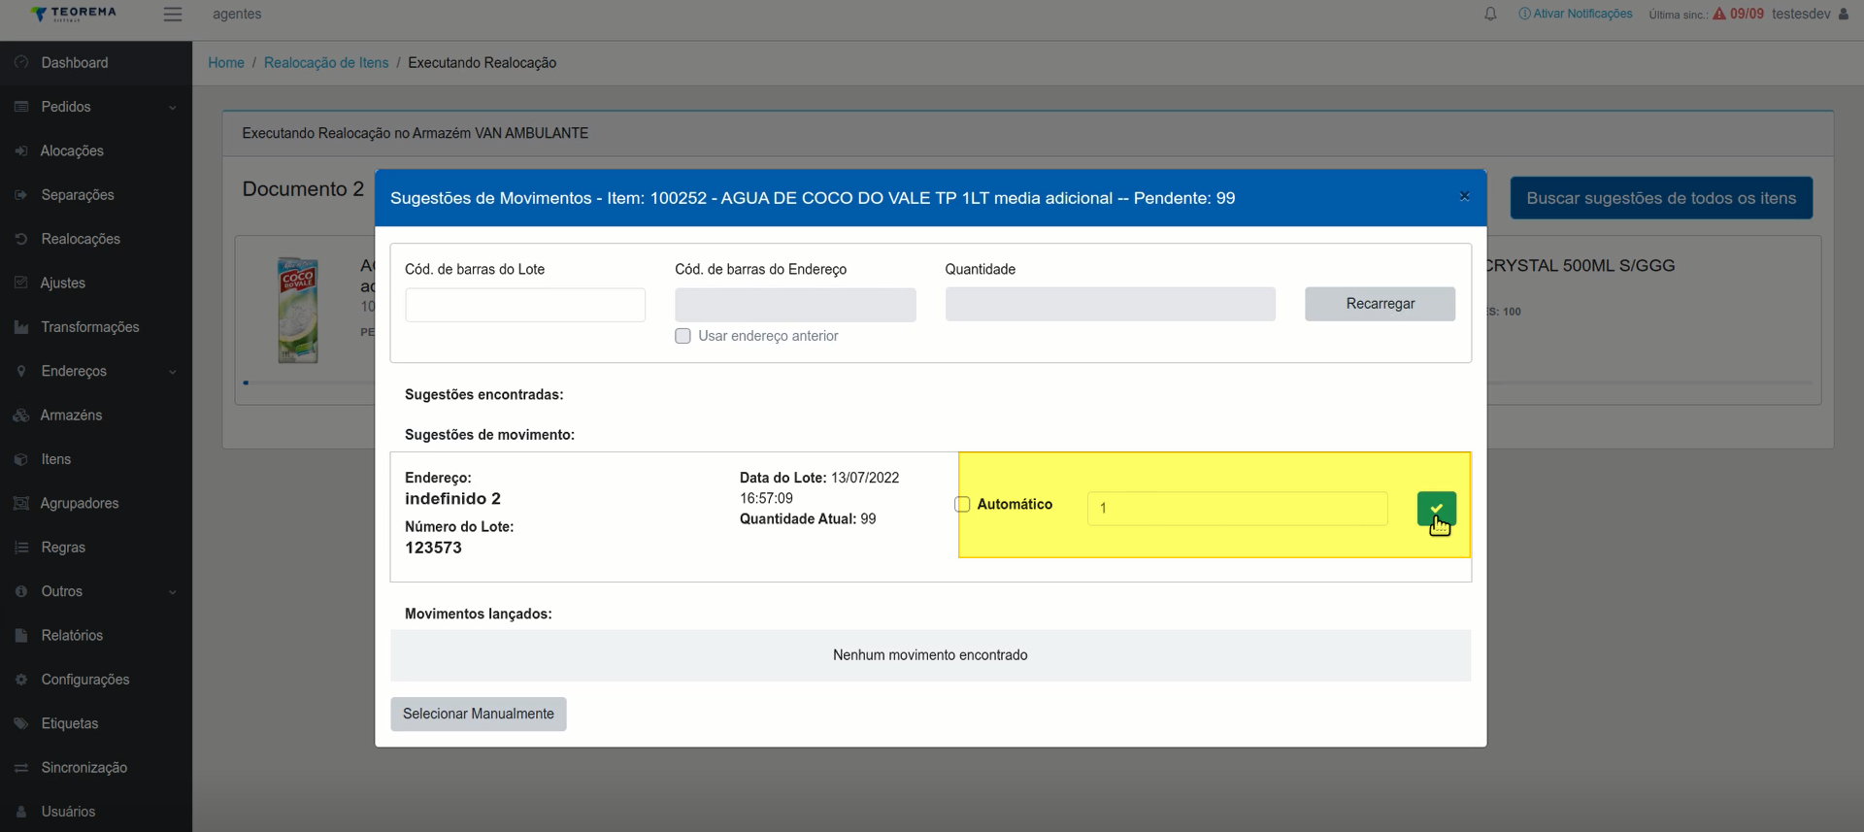Click the Outros info icon
This screenshot has height=832, width=1864.
tap(21, 591)
